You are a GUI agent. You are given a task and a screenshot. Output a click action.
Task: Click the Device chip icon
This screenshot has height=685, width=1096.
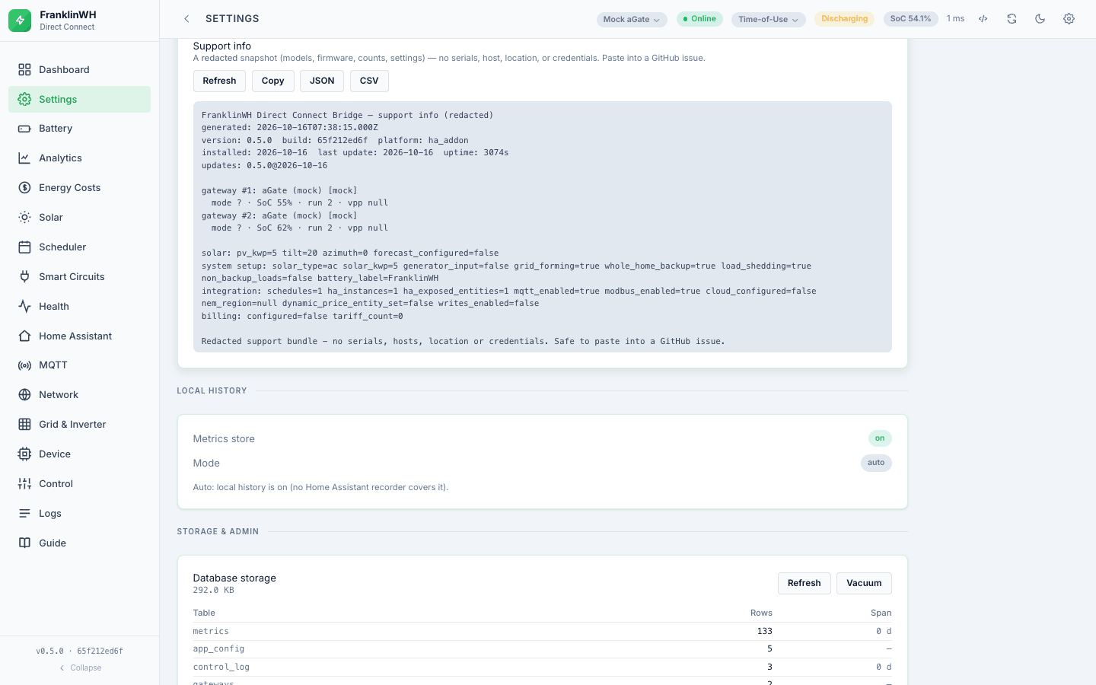24,454
